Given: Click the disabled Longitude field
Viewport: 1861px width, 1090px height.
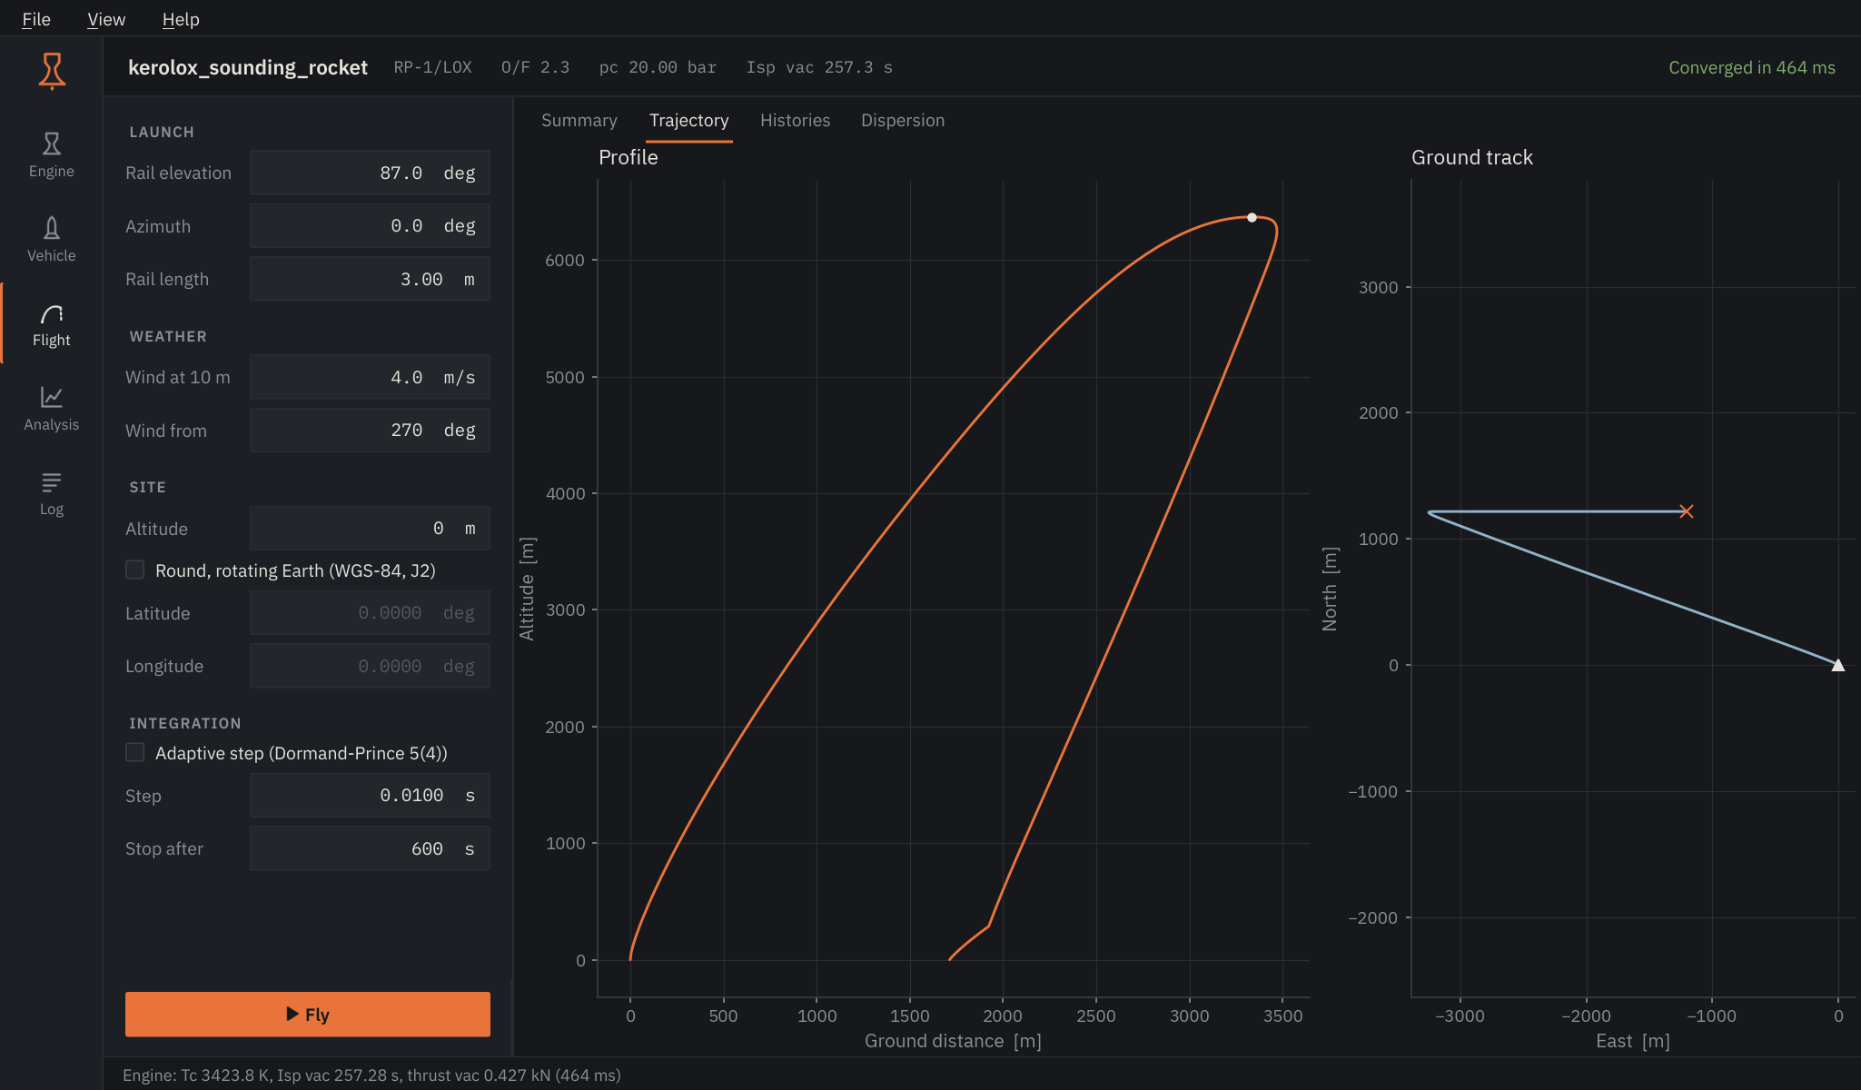Looking at the screenshot, I should pyautogui.click(x=370, y=666).
